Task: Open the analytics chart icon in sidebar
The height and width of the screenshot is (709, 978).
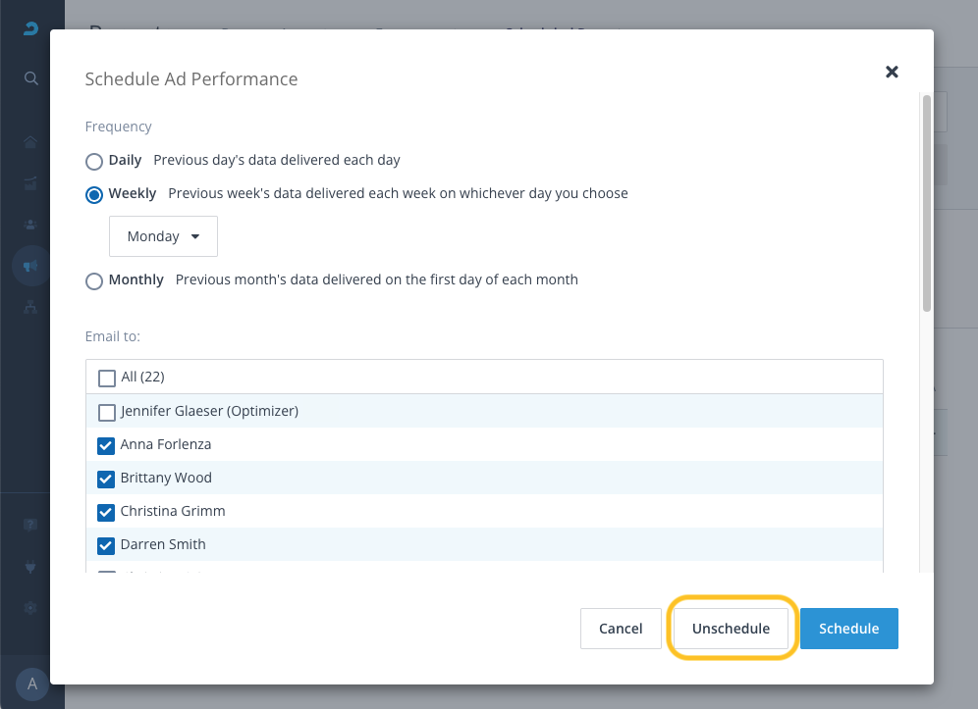Action: pos(29,183)
